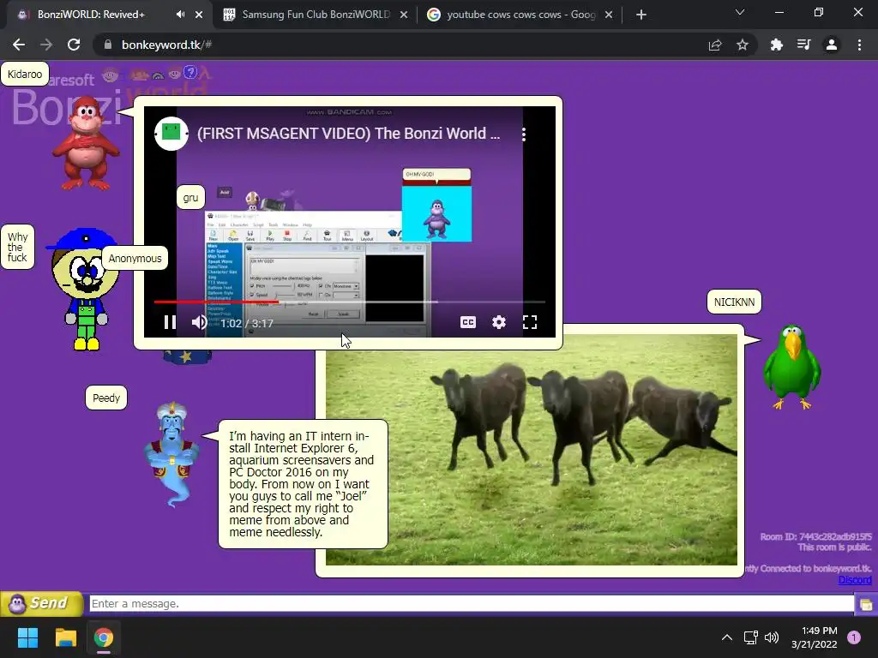Reload the current page
This screenshot has width=878, height=658.
click(74, 45)
